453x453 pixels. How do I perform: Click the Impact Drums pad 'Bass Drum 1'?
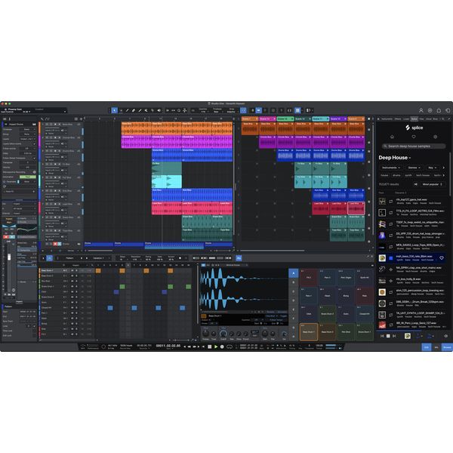[x=309, y=331]
